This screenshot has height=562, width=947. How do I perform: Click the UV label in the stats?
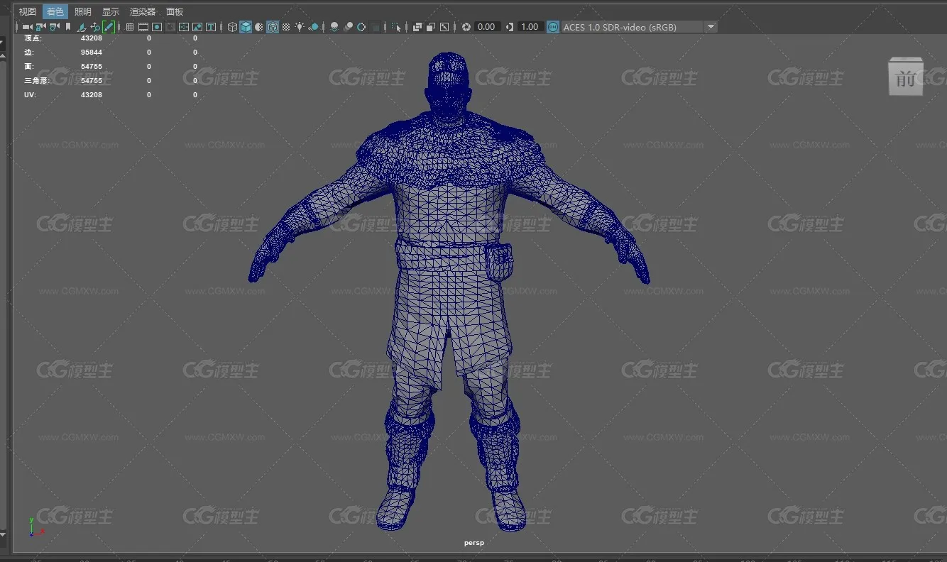click(30, 95)
